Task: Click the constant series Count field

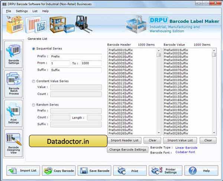Action: pos(76,94)
